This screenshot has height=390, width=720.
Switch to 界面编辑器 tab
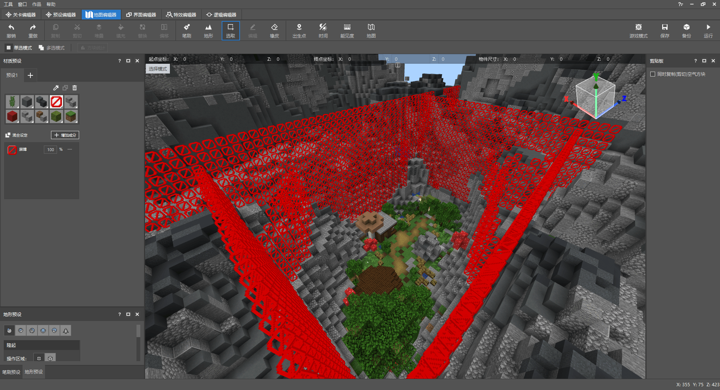[141, 15]
